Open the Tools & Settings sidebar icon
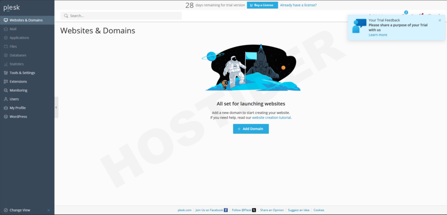The width and height of the screenshot is (447, 215). click(6, 73)
